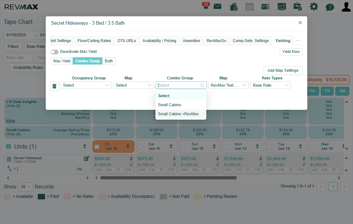The width and height of the screenshot is (353, 224).
Task: Choose Select option in dropdown list
Action: click(181, 96)
